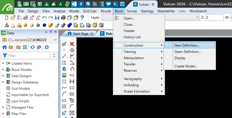Click the Z coordinate input field

pos(215,18)
